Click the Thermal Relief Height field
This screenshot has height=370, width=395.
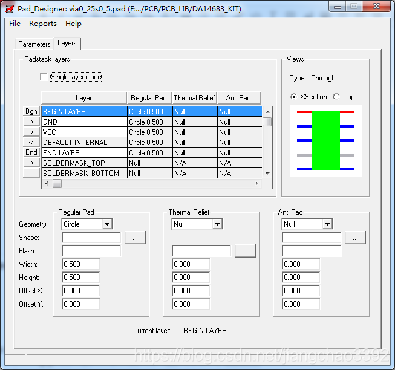[x=191, y=277]
